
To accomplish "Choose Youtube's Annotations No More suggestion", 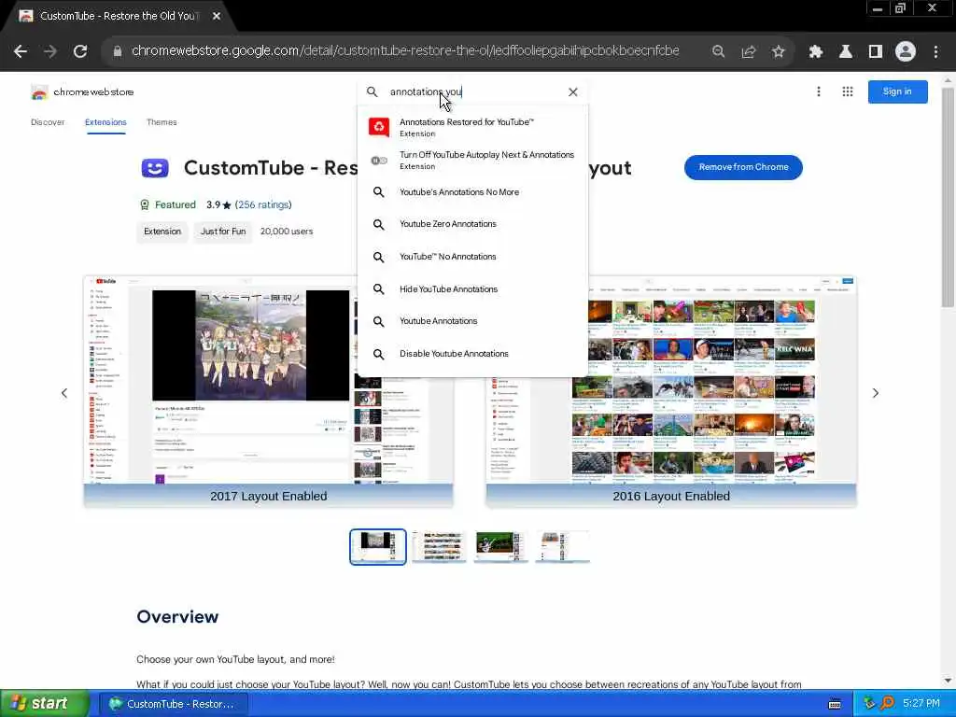I will click(472, 192).
